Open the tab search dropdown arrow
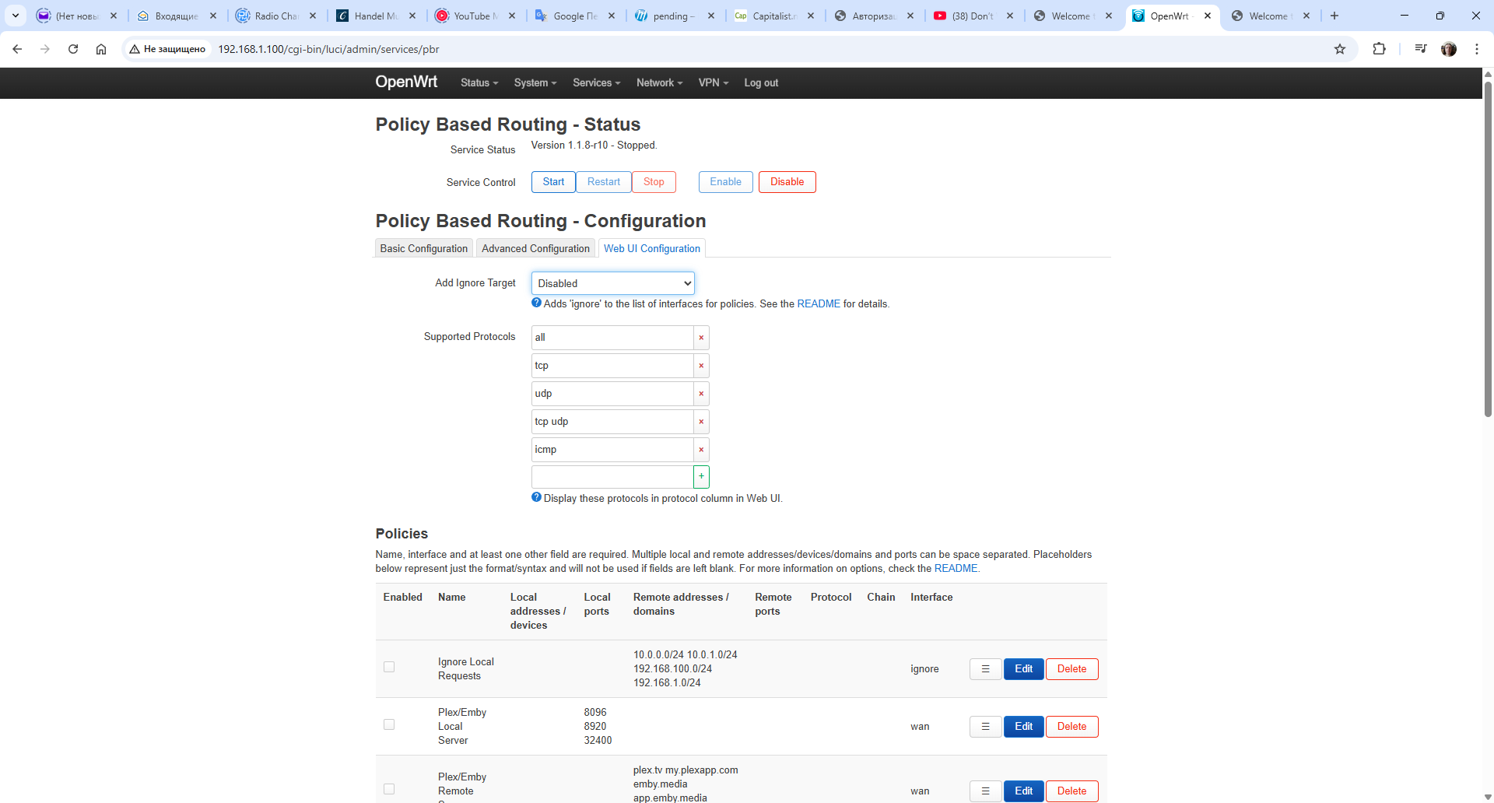The image size is (1494, 803). coord(16,16)
